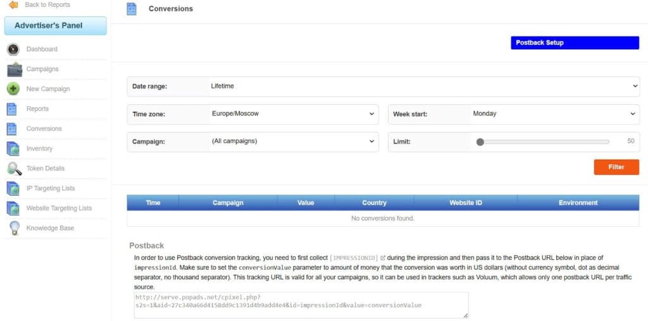This screenshot has width=648, height=321.
Task: Click the IP Targeting Lists icon
Action: (x=13, y=188)
